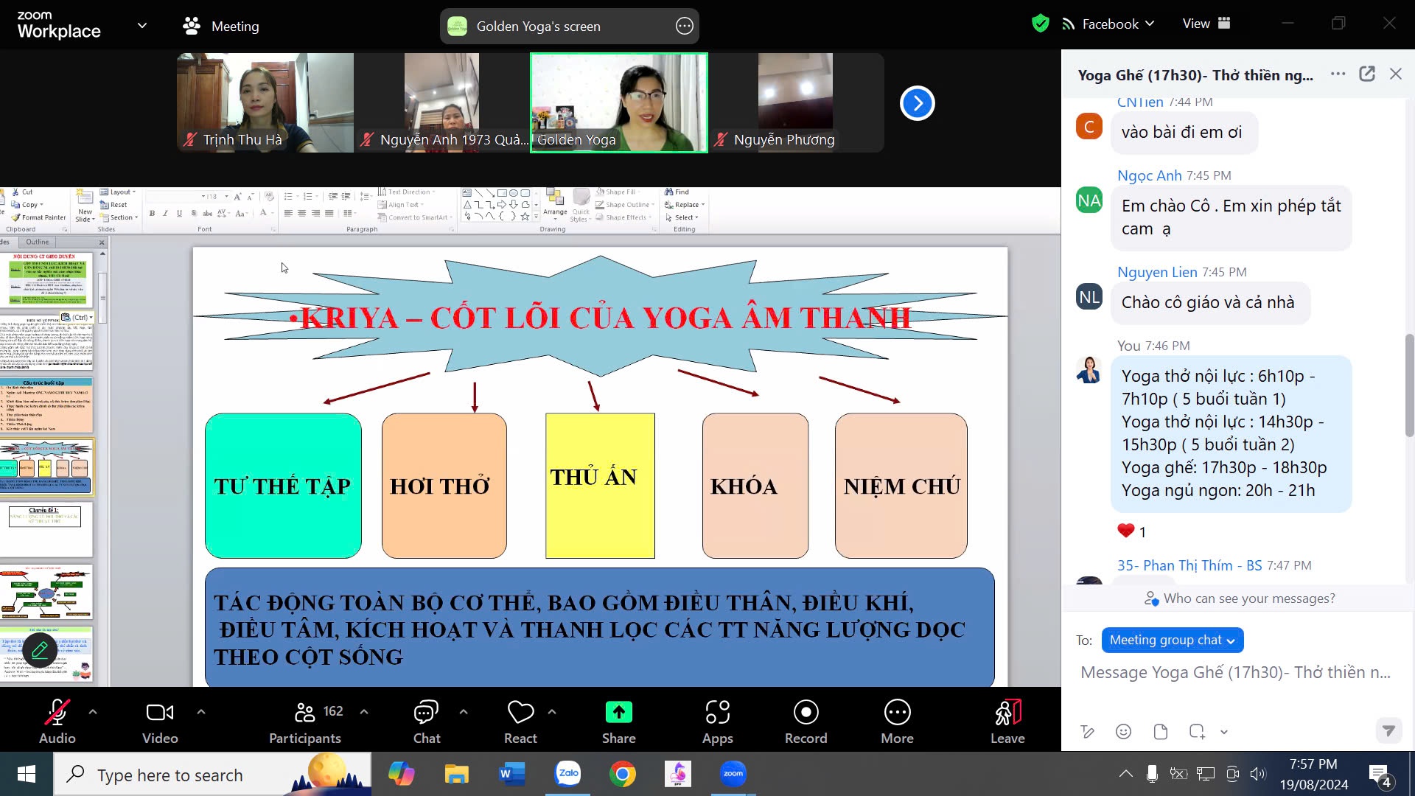Expand screenshot options arrow in chat
The height and width of the screenshot is (796, 1415).
[x=1224, y=732]
